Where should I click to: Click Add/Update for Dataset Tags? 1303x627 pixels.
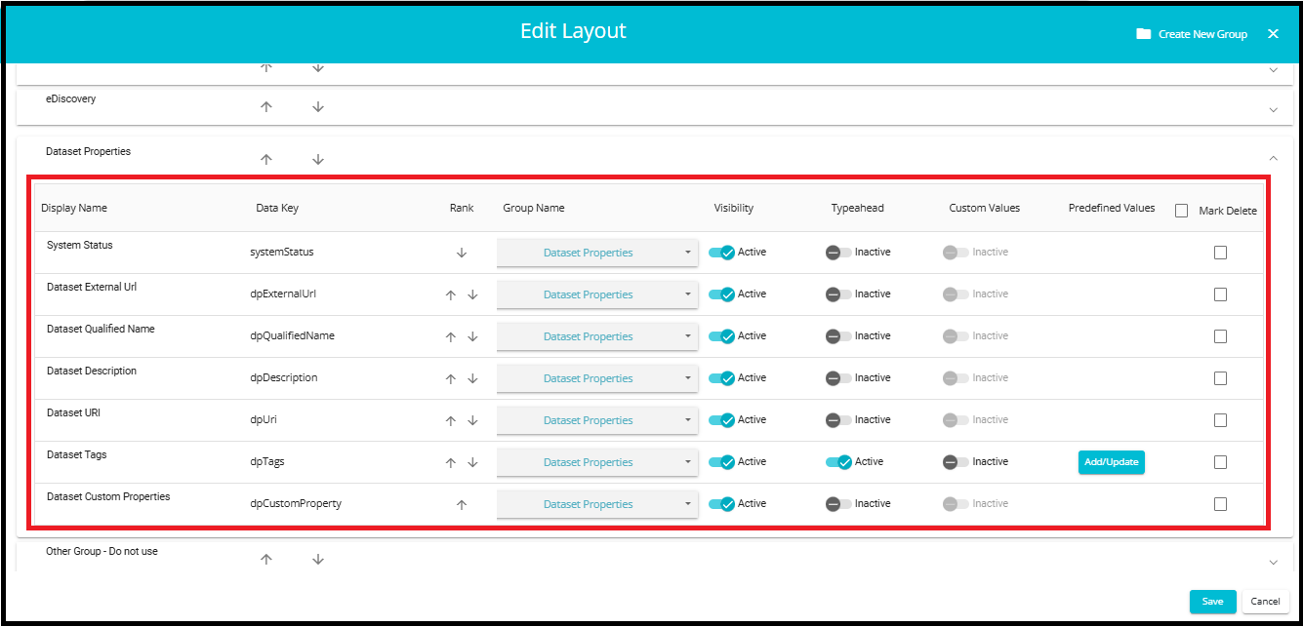point(1111,462)
